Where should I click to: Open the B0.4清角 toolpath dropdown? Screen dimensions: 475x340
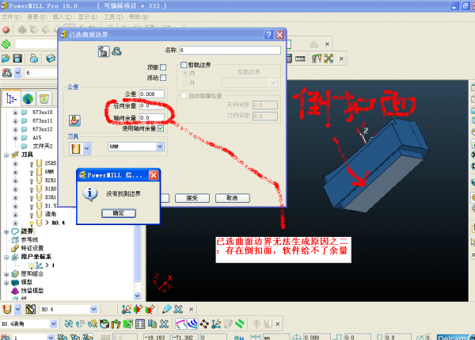click(x=53, y=324)
